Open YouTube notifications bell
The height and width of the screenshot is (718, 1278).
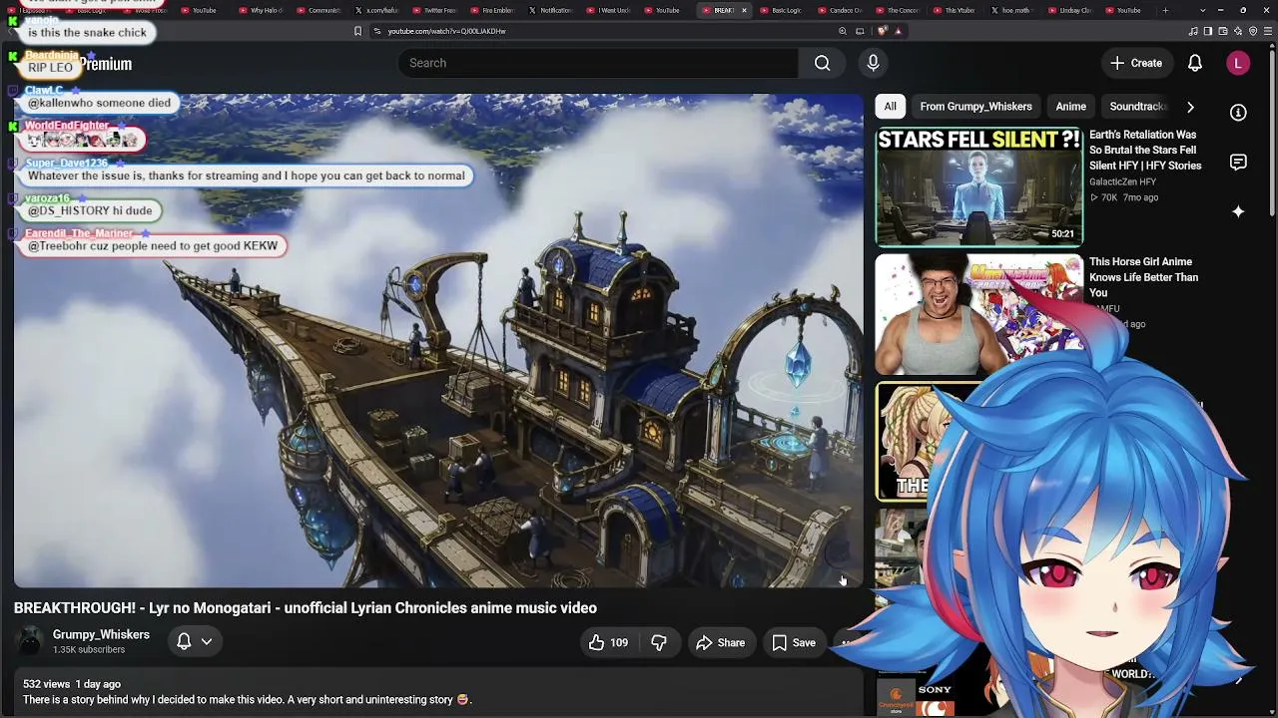[x=1194, y=63]
